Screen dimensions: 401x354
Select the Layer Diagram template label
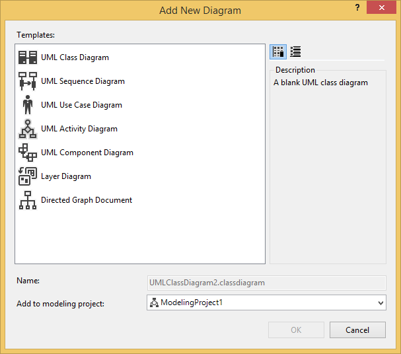pyautogui.click(x=66, y=176)
